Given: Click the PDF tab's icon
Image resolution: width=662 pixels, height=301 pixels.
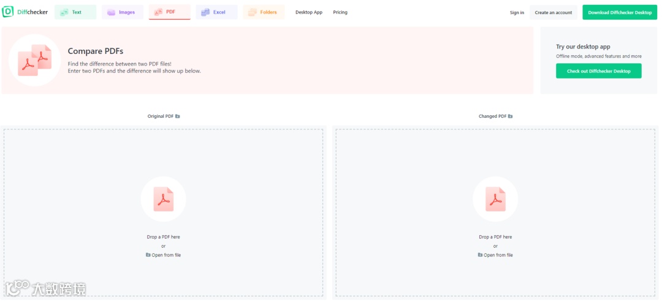Looking at the screenshot, I should (158, 12).
